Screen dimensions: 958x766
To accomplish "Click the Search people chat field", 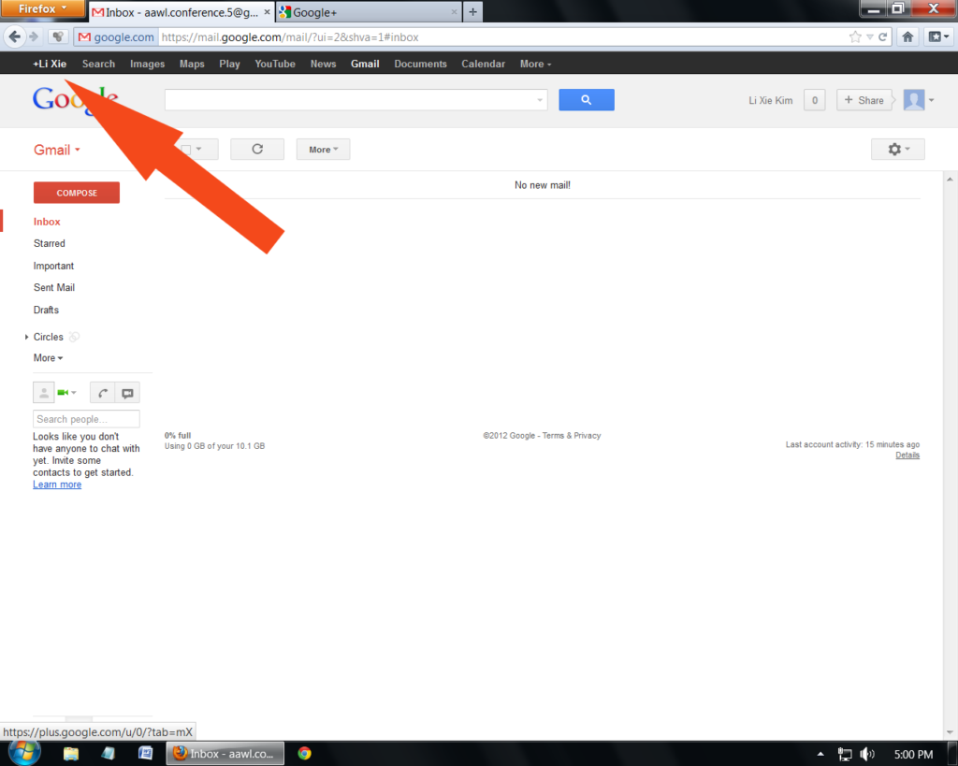I will (x=86, y=419).
